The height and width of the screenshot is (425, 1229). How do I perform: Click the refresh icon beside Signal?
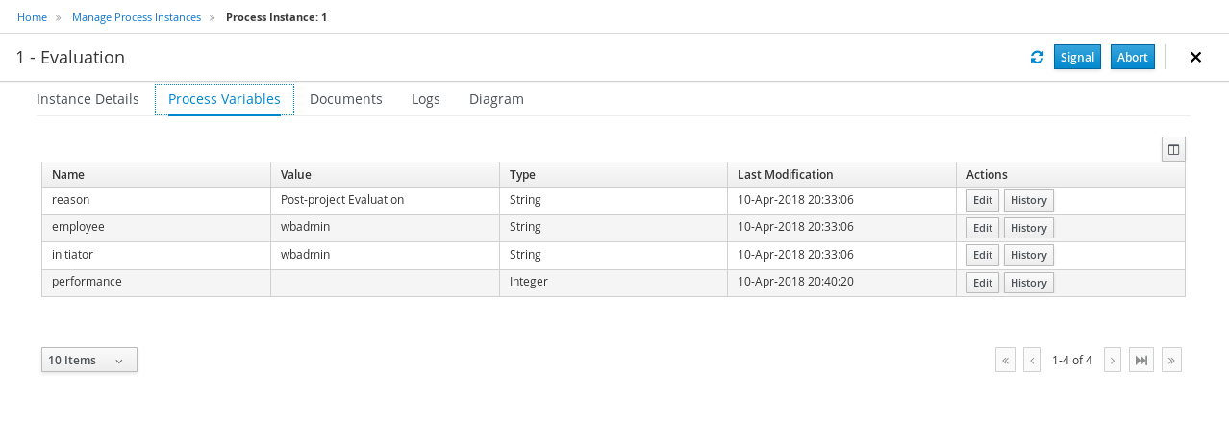[x=1037, y=58]
